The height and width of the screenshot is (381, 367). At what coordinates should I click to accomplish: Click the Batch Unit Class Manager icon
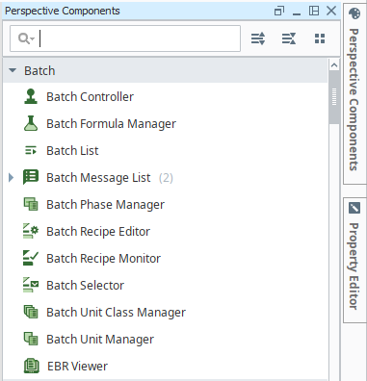[31, 312]
